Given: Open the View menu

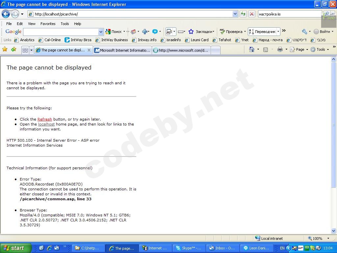Looking at the screenshot, I should point(32,24).
